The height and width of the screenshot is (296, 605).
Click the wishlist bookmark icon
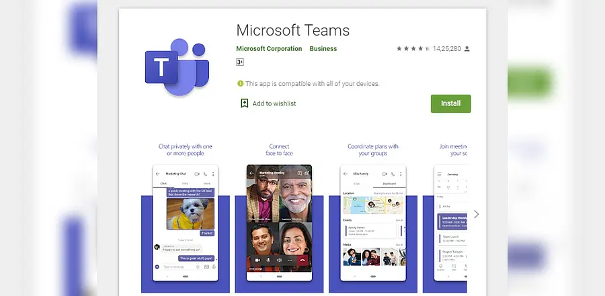(x=244, y=103)
